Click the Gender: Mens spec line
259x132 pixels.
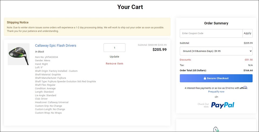click(x=43, y=60)
